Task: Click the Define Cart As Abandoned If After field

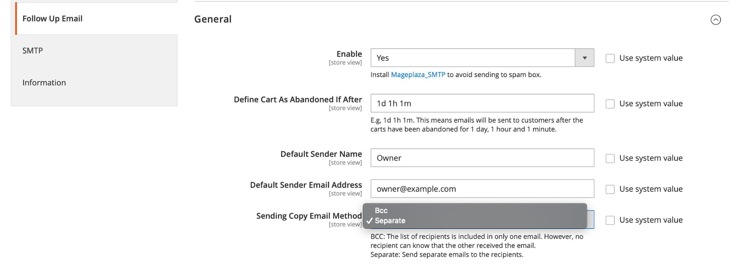Action: coord(482,103)
